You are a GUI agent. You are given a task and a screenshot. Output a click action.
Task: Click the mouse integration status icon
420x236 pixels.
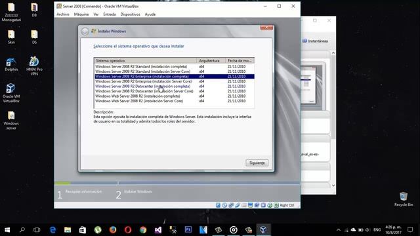(270, 205)
